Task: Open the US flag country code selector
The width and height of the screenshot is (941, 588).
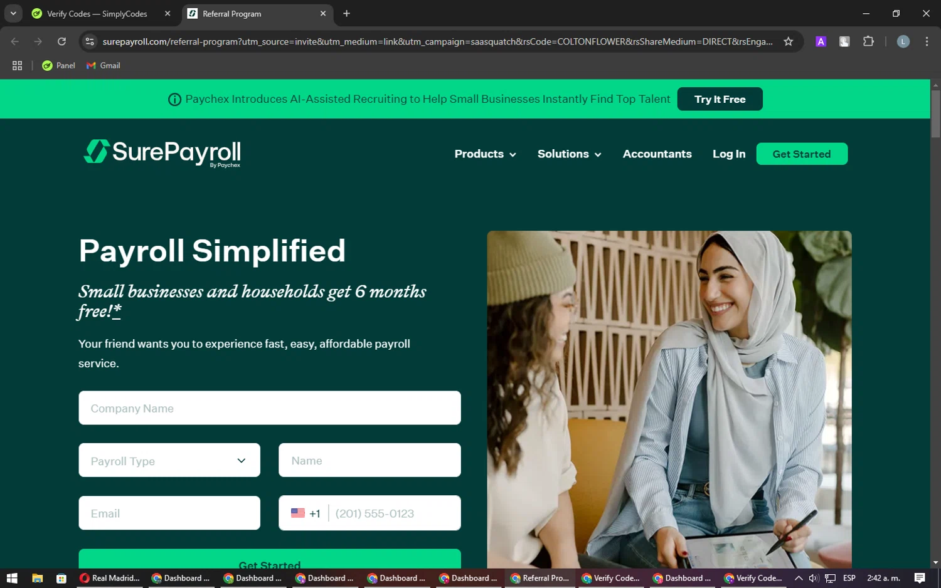Action: point(306,513)
